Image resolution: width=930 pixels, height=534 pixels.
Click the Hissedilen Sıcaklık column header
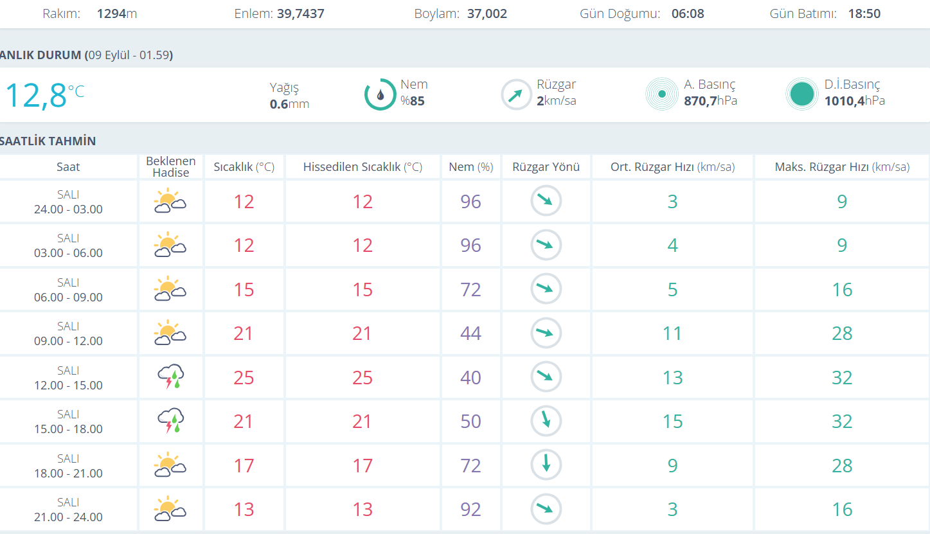[362, 167]
